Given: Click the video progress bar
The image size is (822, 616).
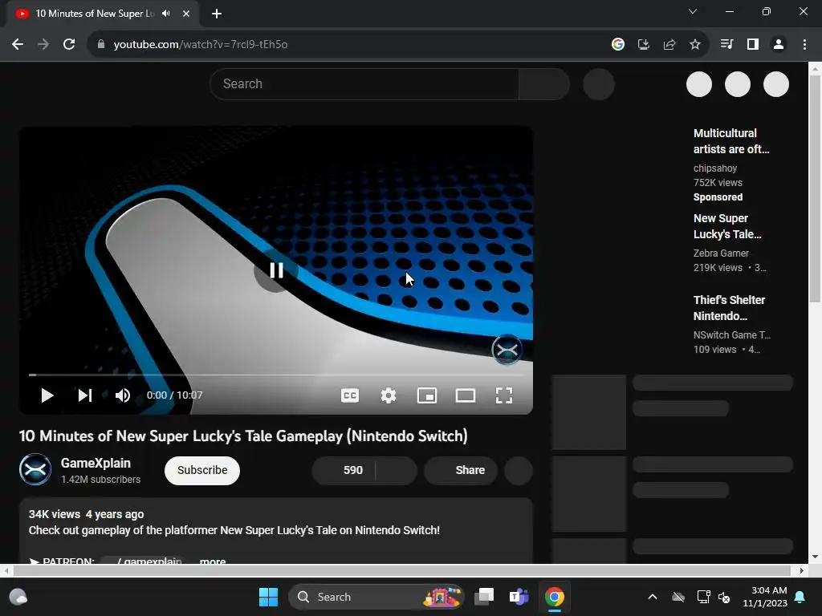Looking at the screenshot, I should [x=276, y=375].
